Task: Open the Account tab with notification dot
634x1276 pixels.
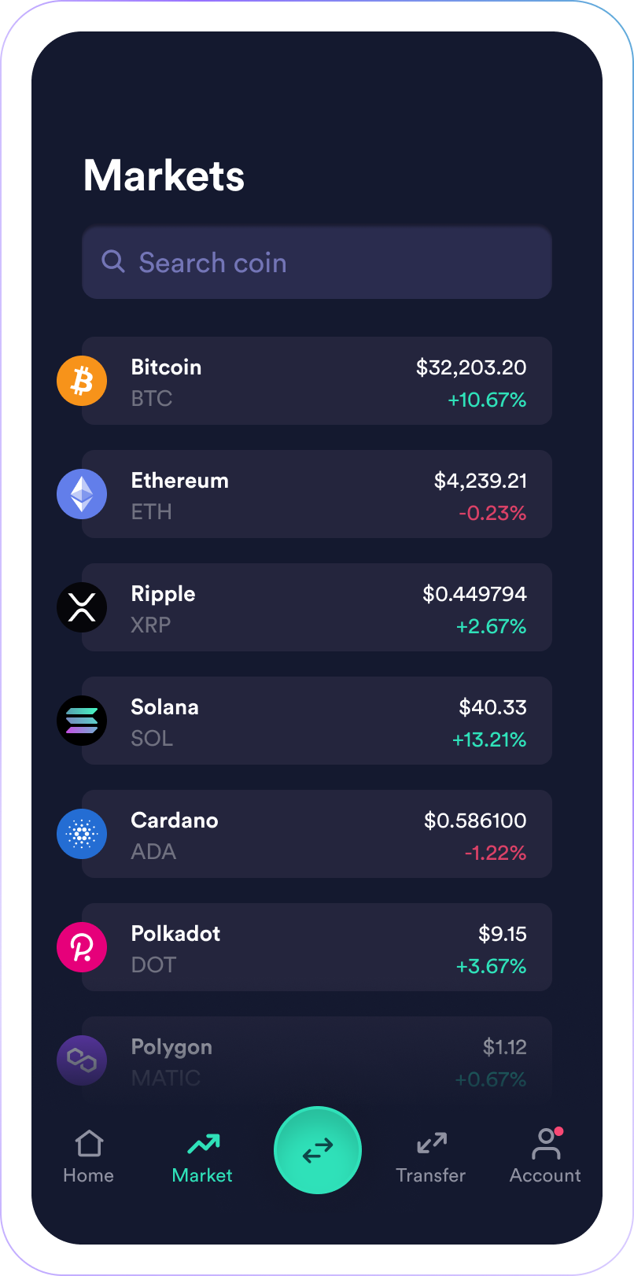Action: [545, 1155]
